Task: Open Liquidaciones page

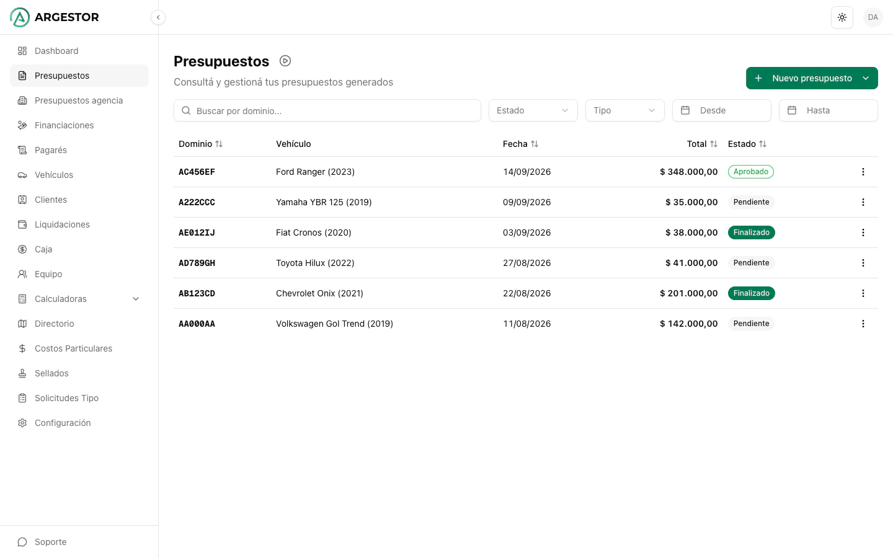Action: (79, 224)
